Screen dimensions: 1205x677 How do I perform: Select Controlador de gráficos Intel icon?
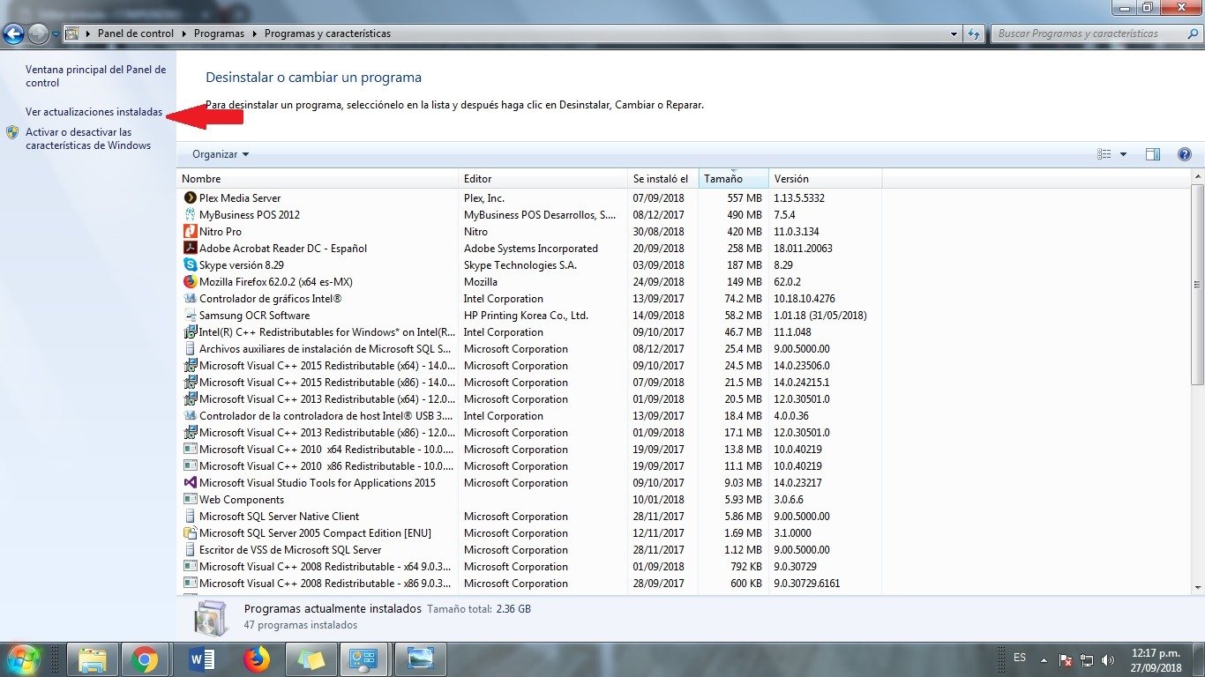click(x=191, y=299)
